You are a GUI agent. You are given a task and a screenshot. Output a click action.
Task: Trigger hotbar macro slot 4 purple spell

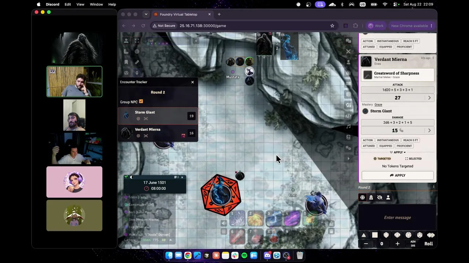coord(292,218)
